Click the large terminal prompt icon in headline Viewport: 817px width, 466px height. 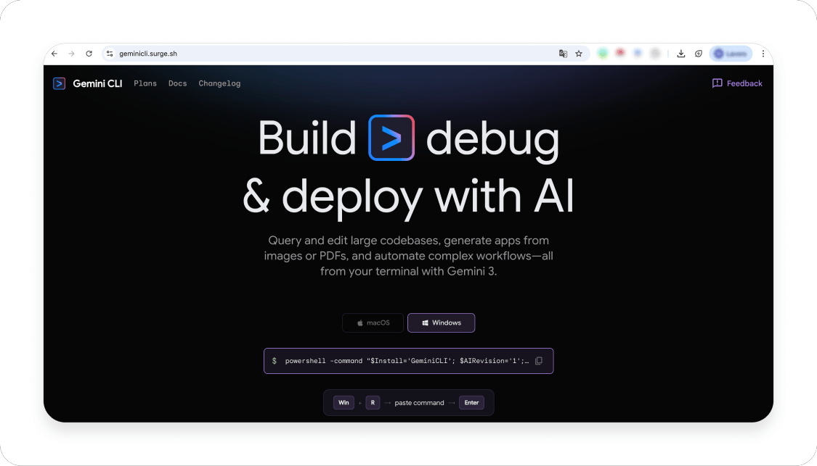coord(391,138)
